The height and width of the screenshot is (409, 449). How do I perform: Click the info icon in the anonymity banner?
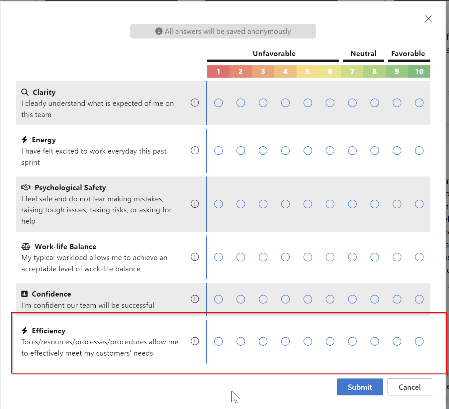(159, 31)
